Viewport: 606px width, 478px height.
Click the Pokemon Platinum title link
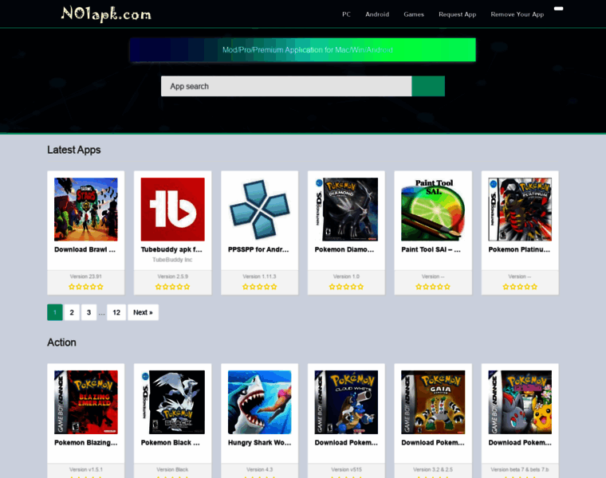tap(519, 249)
